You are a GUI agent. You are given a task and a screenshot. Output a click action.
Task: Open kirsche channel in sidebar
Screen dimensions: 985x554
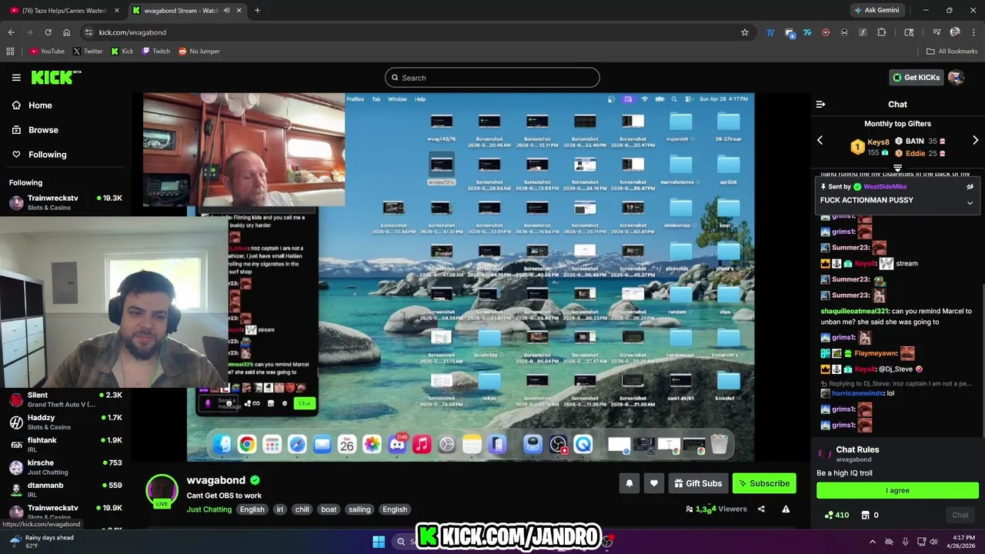tap(65, 467)
